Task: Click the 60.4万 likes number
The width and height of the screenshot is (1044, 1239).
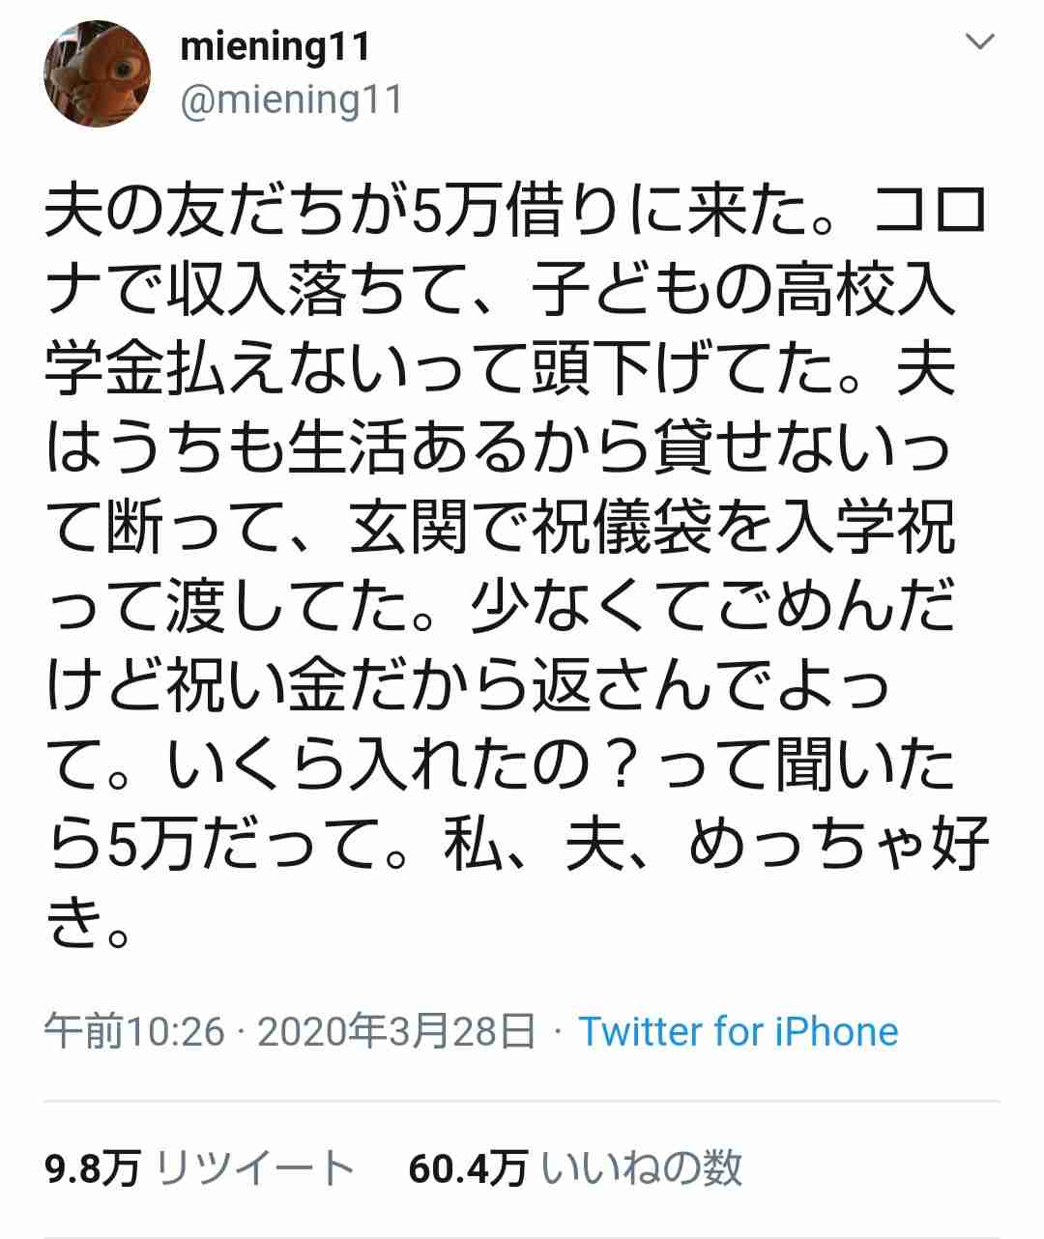Action: pos(468,1168)
